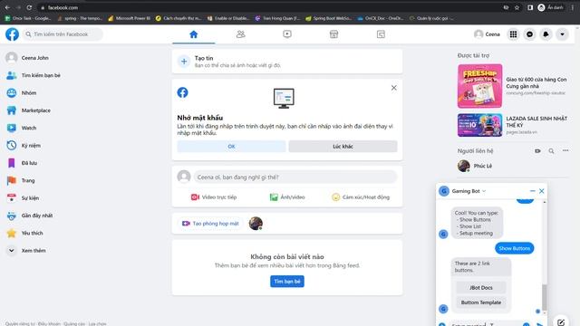
Task: Add Ảnh/video to a post
Action: click(x=287, y=197)
